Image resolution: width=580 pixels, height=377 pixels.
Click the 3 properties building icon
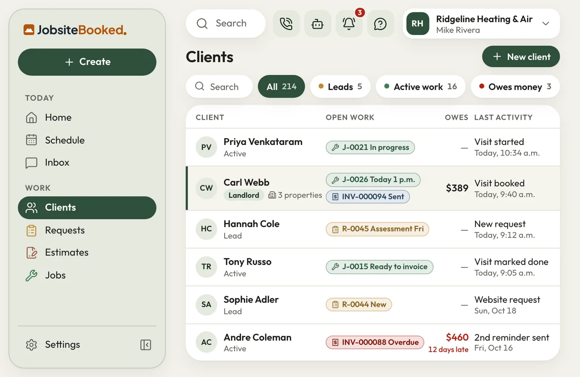tap(272, 195)
